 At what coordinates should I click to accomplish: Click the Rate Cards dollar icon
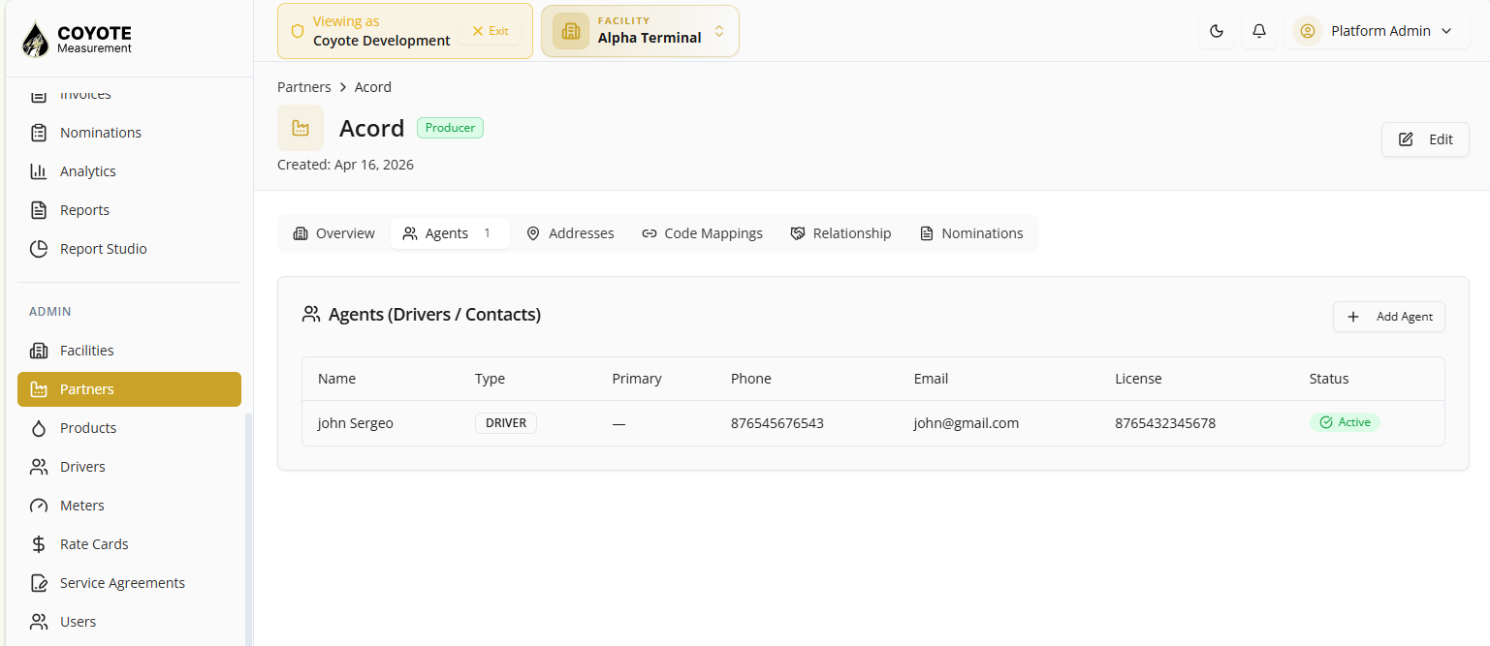39,544
